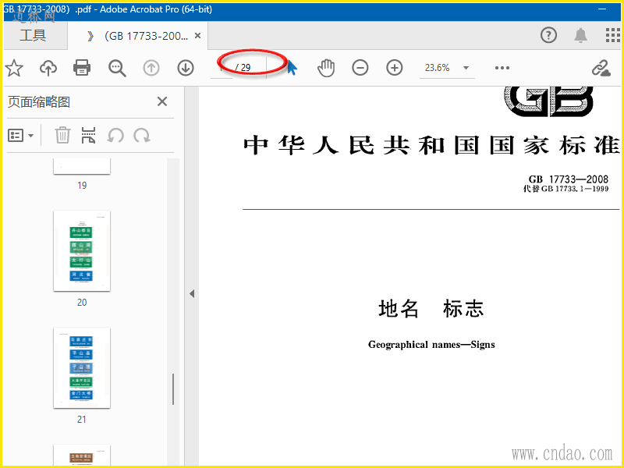Zoom in with the plus button
The height and width of the screenshot is (468, 624).
tap(395, 68)
